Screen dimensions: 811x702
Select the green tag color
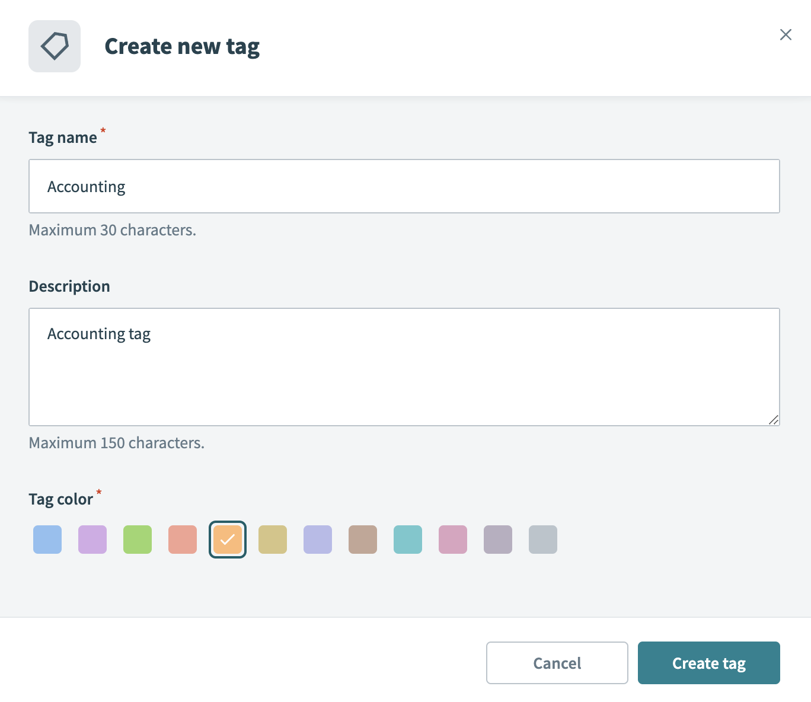137,539
